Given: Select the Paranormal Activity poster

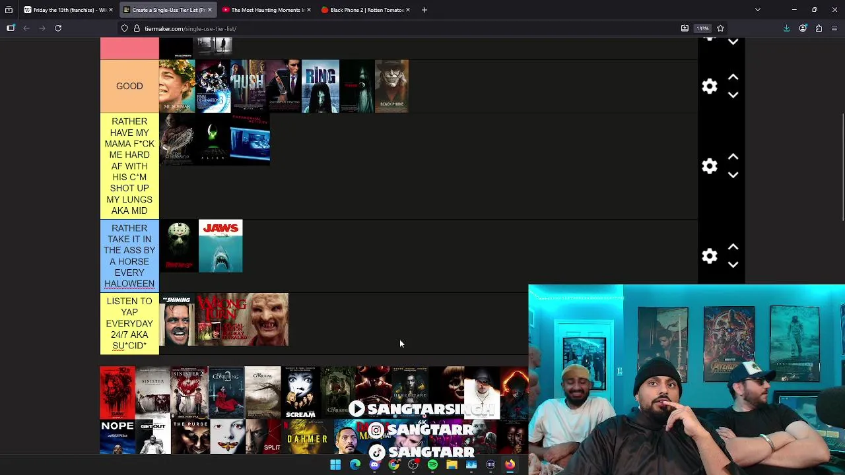Looking at the screenshot, I should 250,140.
